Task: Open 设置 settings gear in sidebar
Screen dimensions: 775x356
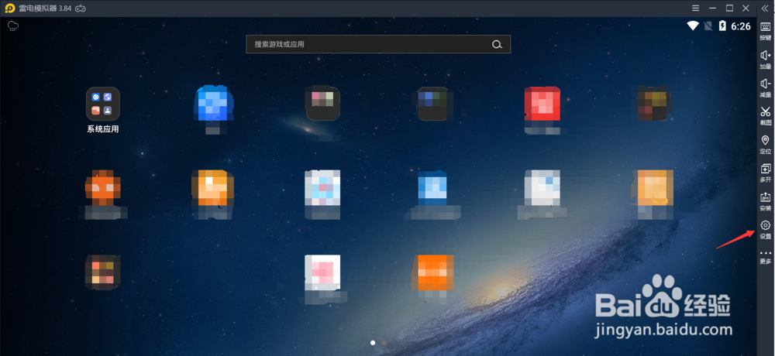Action: 765,229
